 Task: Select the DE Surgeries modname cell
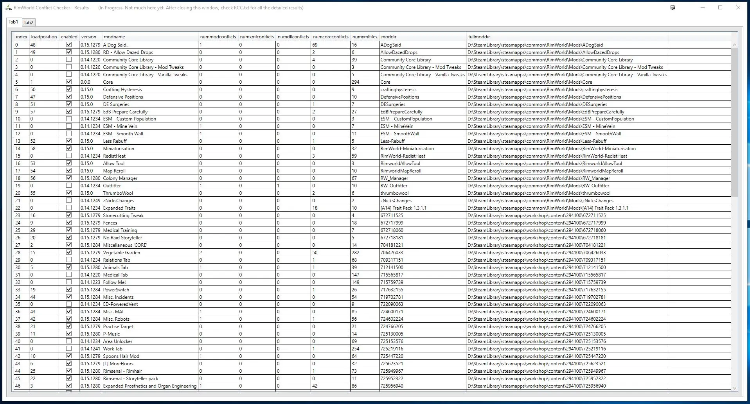[150, 104]
